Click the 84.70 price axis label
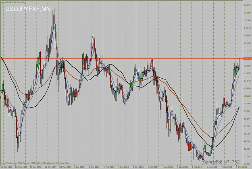The image size is (252, 169). (x=248, y=141)
